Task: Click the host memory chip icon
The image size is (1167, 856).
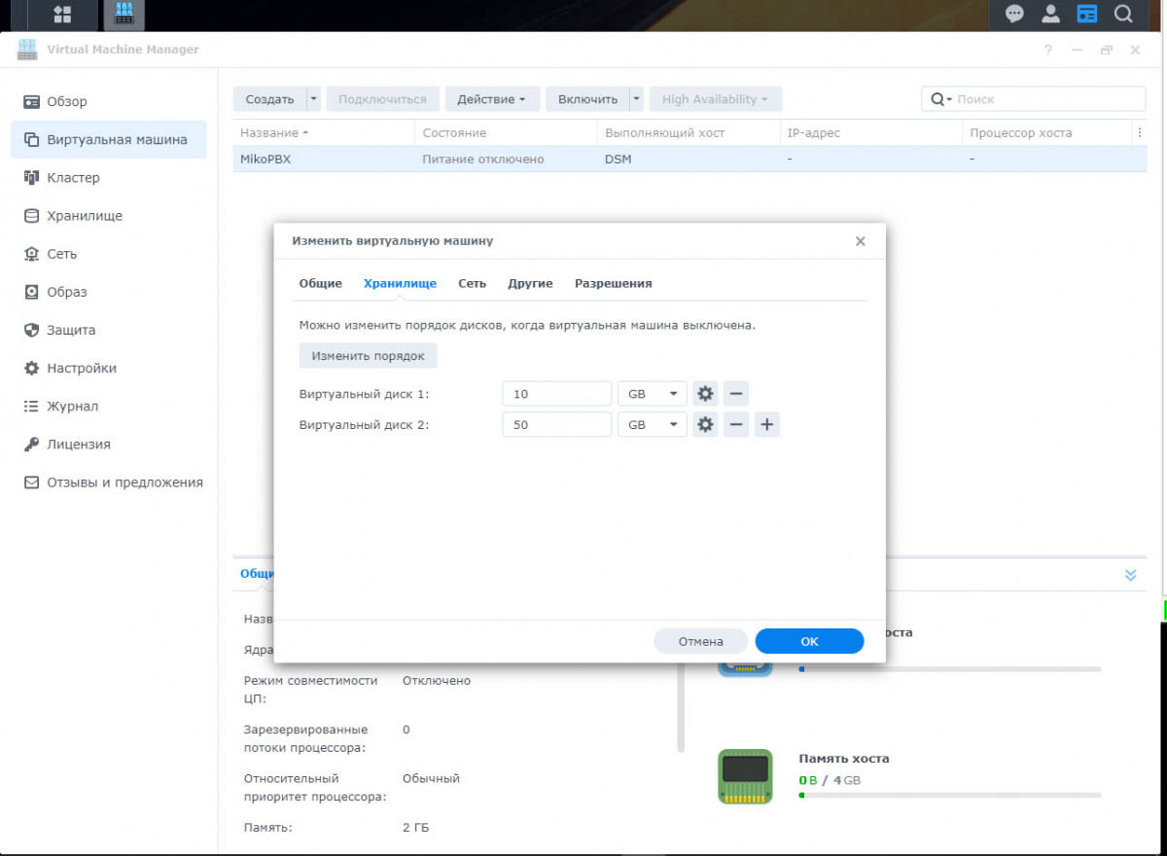Action: point(745,776)
